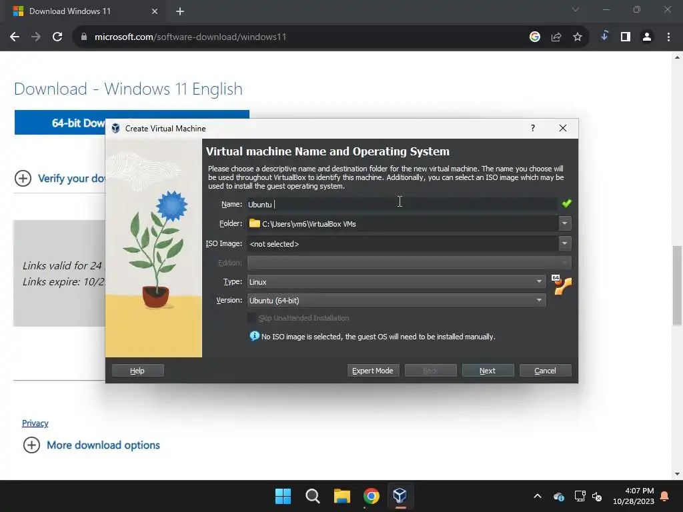Image resolution: width=683 pixels, height=512 pixels.
Task: Share this page via the share icon
Action: (556, 37)
